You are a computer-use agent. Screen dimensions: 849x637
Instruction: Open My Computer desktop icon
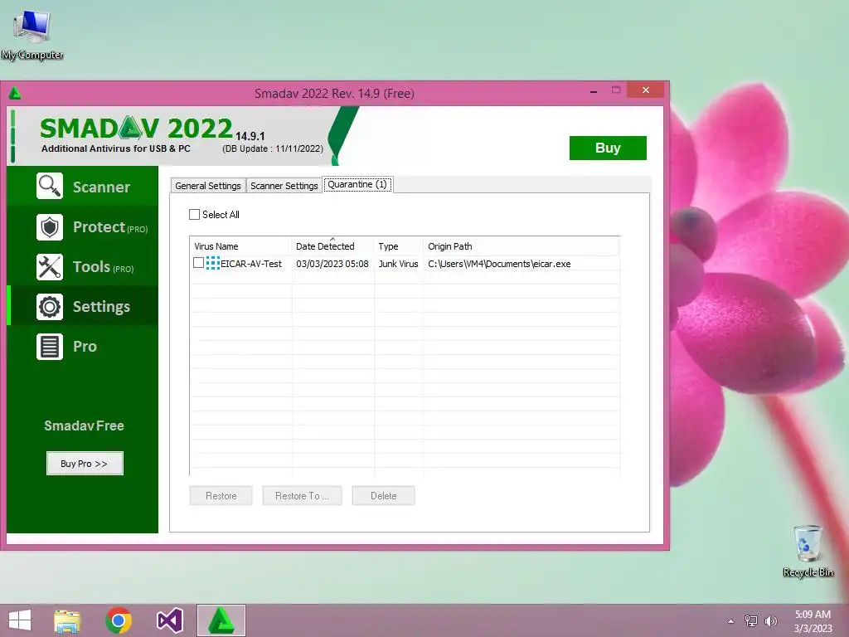(32, 33)
